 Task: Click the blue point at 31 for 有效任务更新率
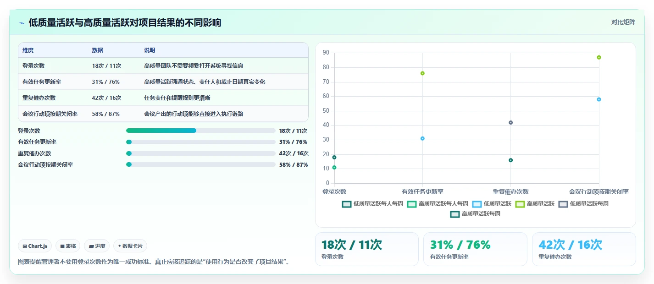pyautogui.click(x=422, y=138)
